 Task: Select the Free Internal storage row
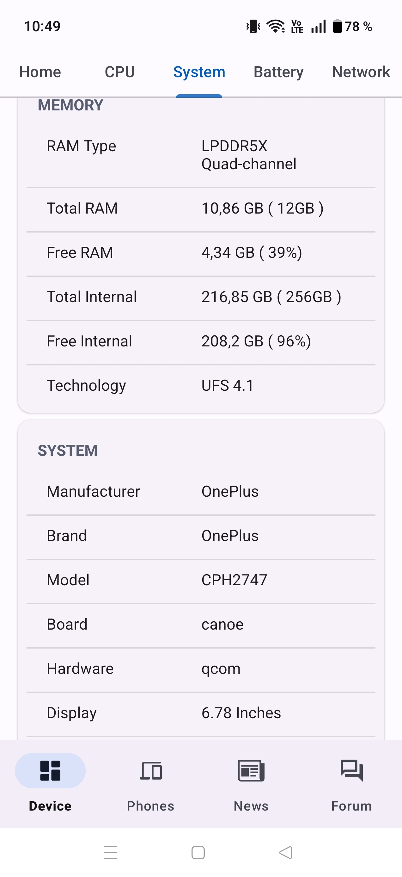201,341
